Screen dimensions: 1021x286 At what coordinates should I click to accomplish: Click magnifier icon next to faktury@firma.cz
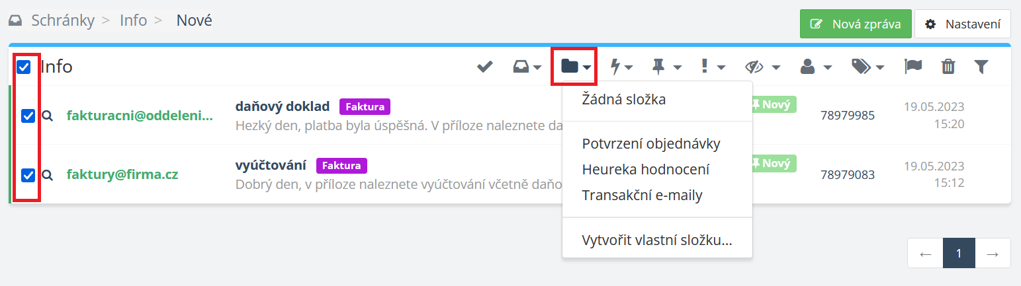coord(47,175)
